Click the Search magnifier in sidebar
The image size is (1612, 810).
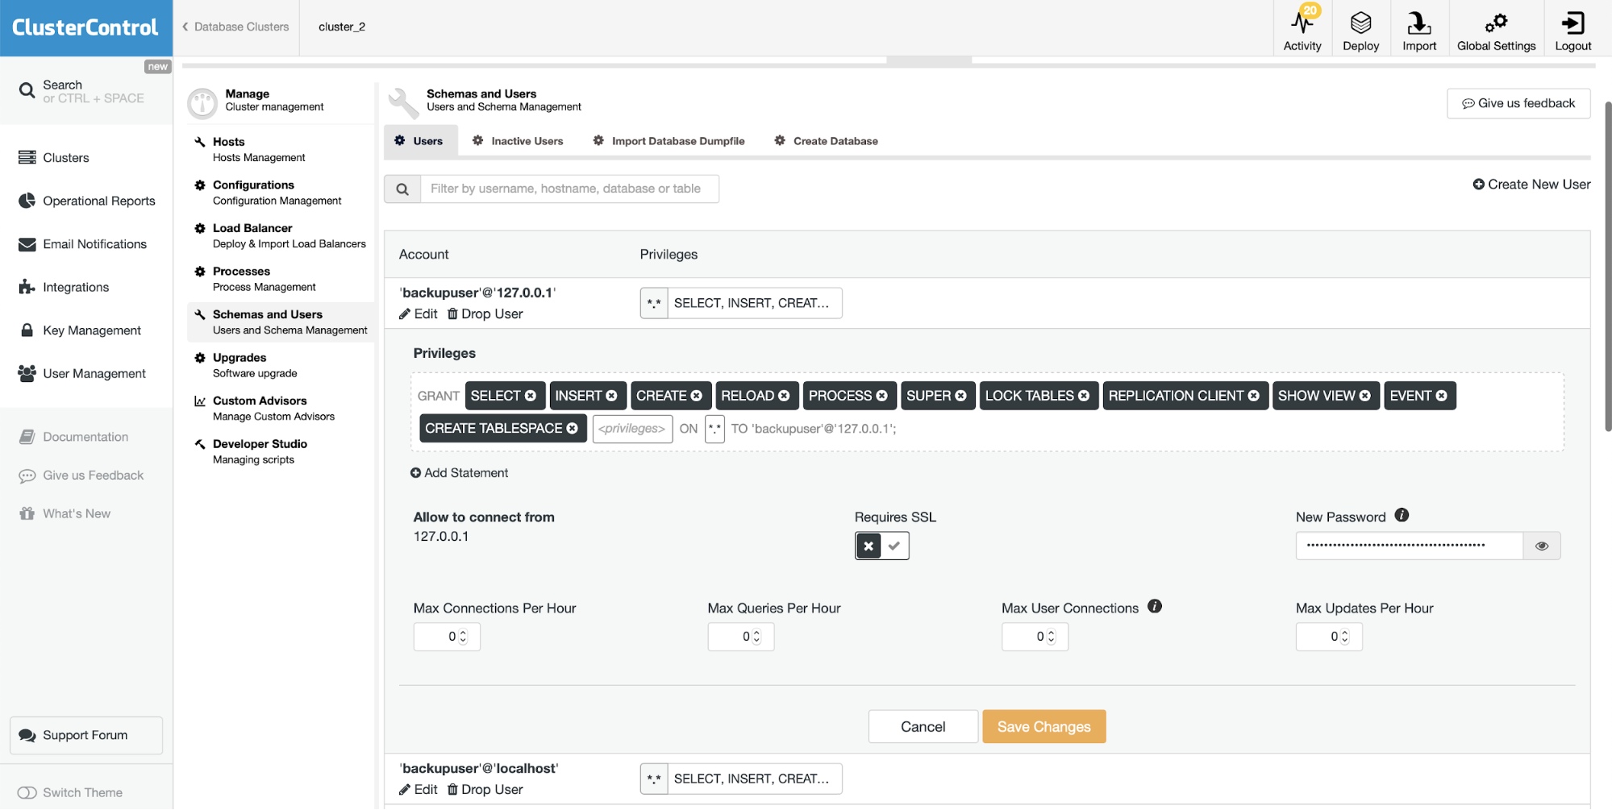click(27, 90)
